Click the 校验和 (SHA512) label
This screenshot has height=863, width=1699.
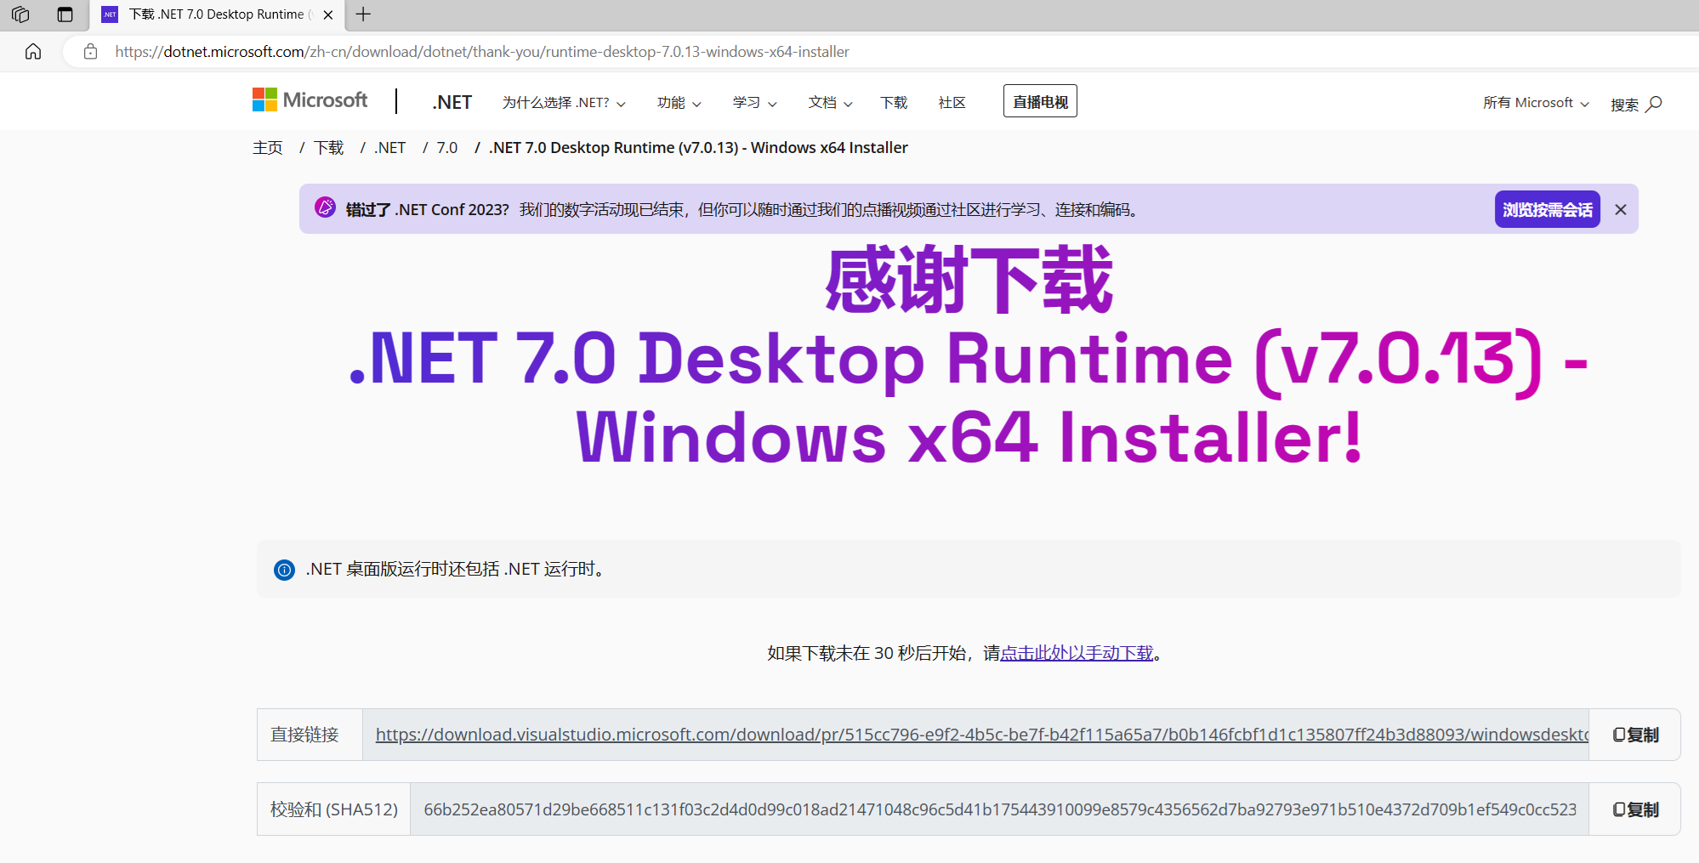[x=334, y=809]
